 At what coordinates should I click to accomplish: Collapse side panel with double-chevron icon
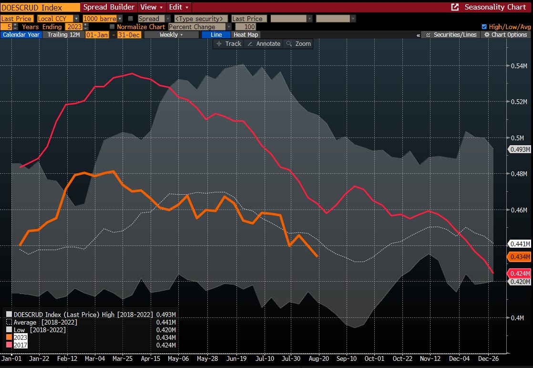coord(418,35)
